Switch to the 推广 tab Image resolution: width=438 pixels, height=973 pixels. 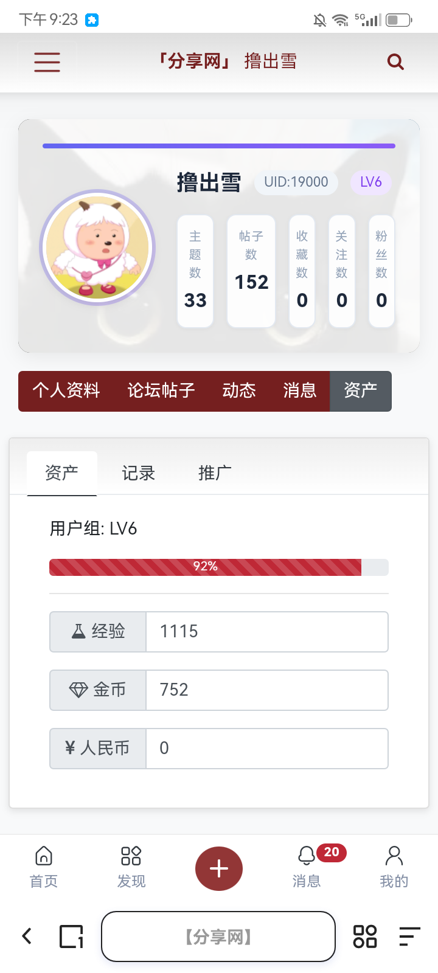(x=215, y=473)
